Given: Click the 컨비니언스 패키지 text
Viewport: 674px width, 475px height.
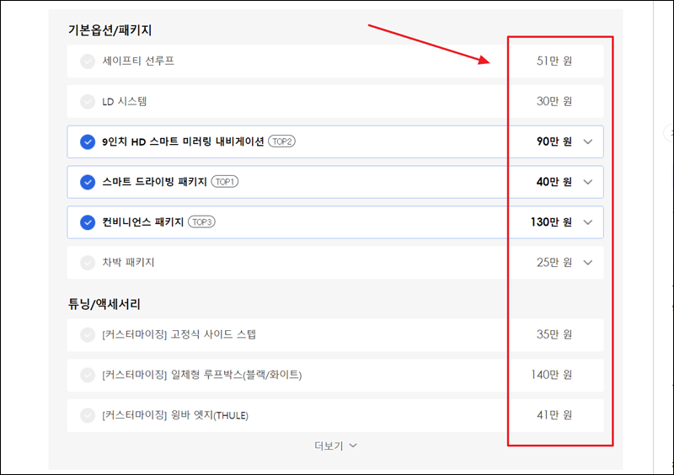Looking at the screenshot, I should [x=142, y=222].
